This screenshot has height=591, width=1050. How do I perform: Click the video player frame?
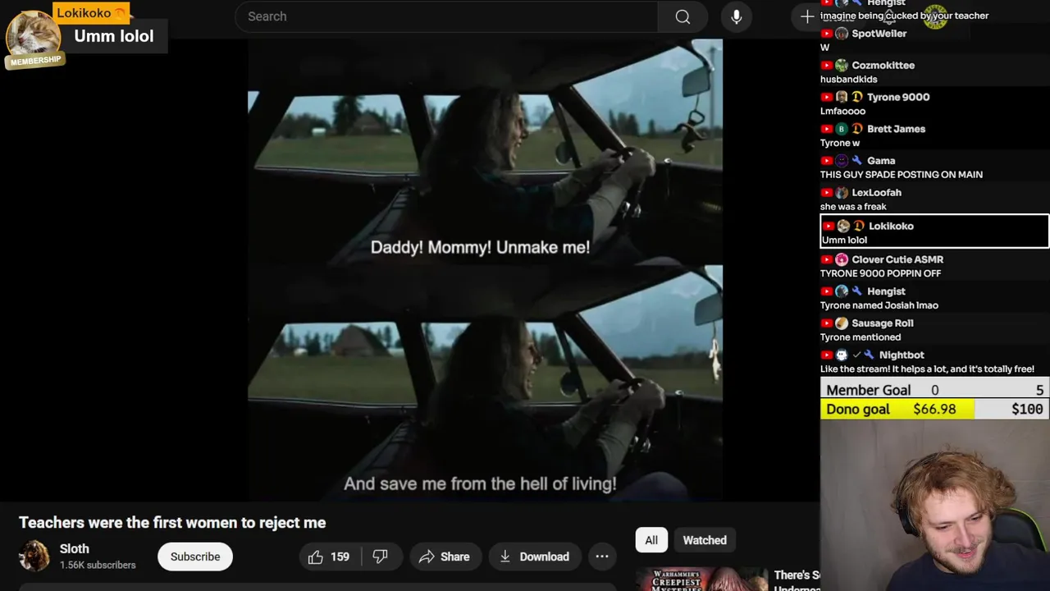pyautogui.click(x=485, y=269)
